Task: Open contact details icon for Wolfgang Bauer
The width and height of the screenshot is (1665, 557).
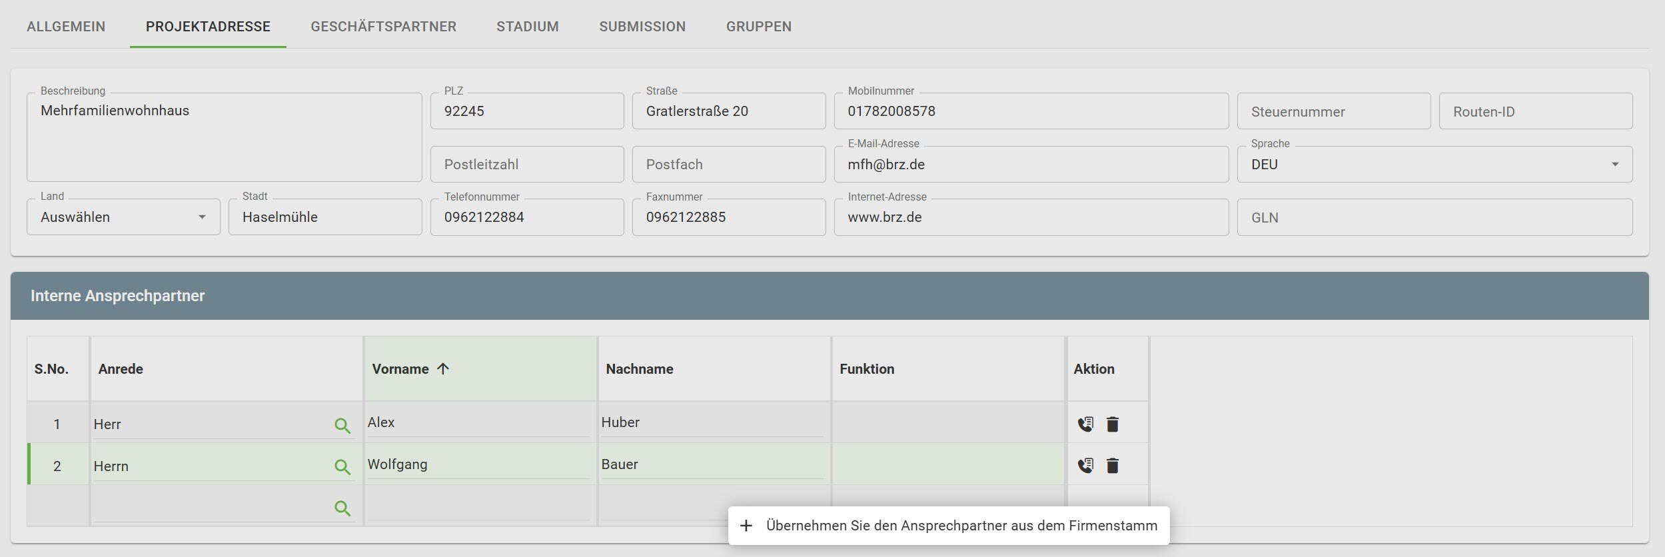Action: [1085, 465]
